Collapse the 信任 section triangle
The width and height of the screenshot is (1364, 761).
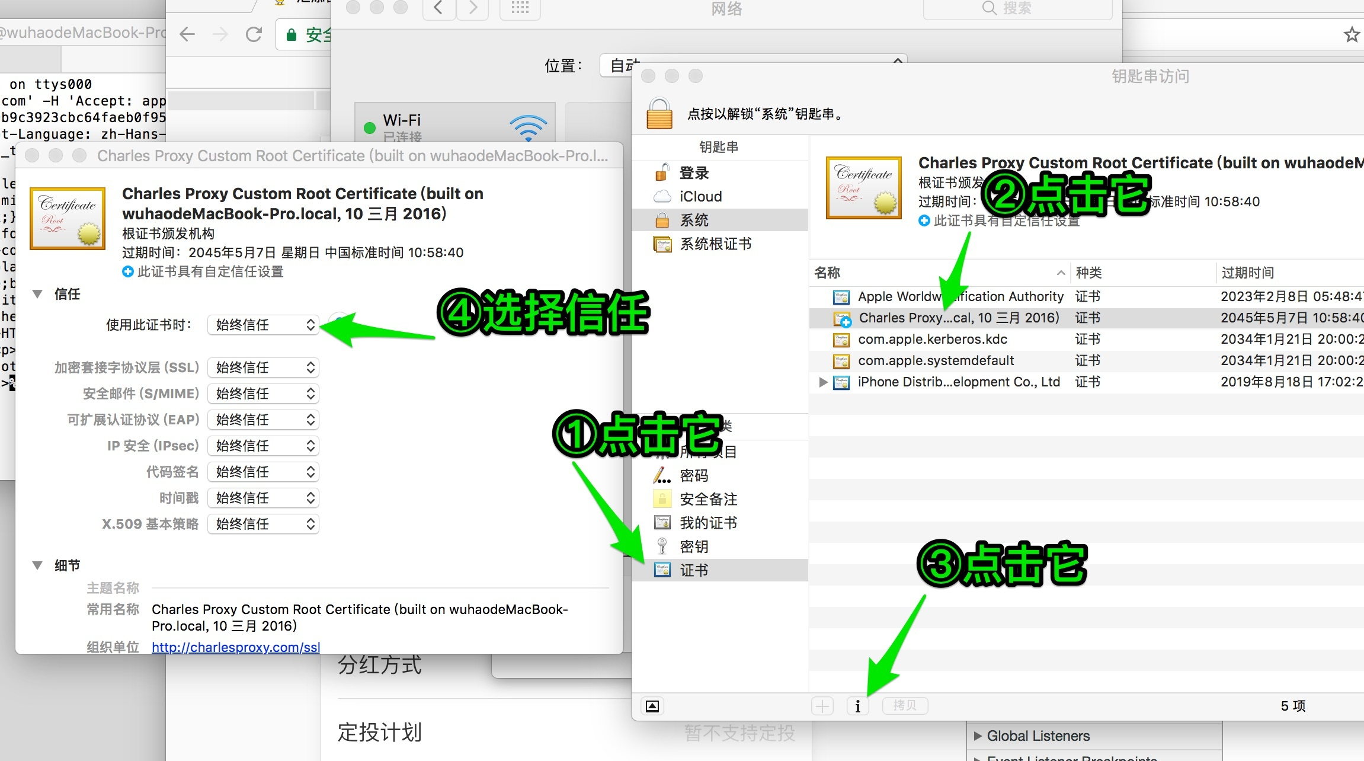coord(37,294)
